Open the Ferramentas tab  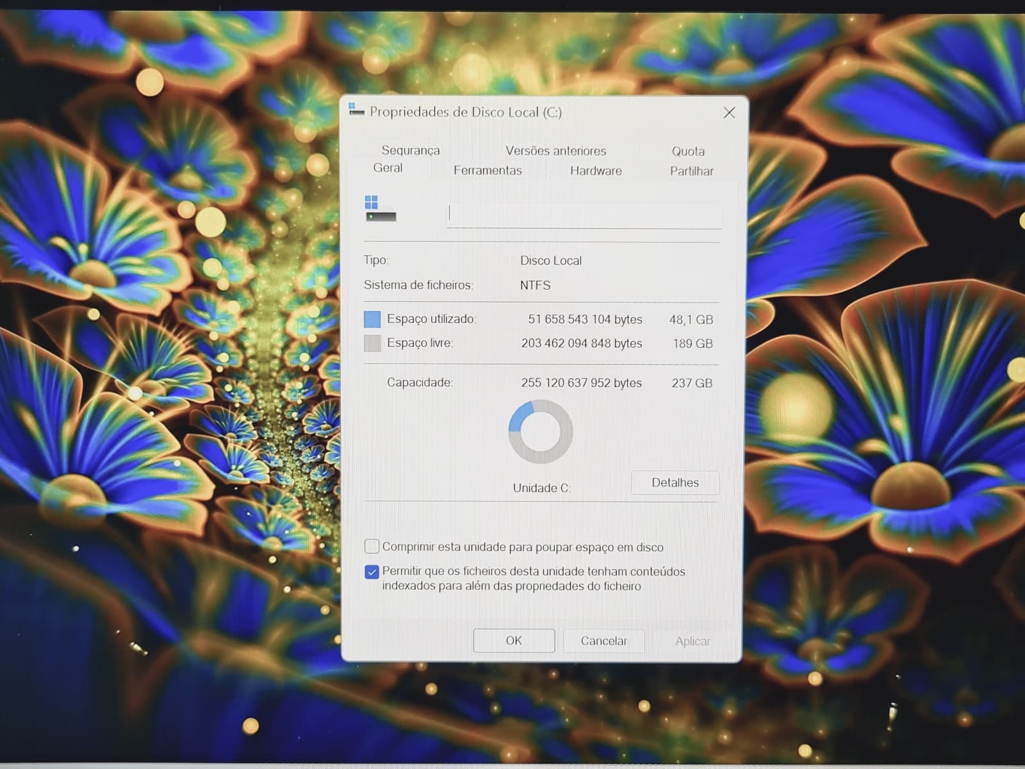coord(488,170)
